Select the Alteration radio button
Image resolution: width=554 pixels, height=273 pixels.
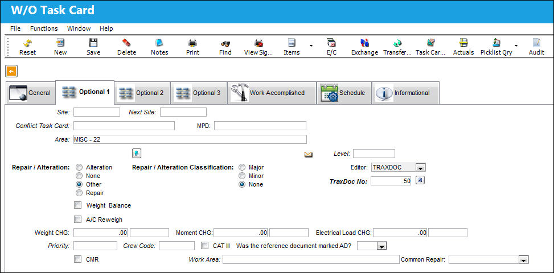coord(80,168)
